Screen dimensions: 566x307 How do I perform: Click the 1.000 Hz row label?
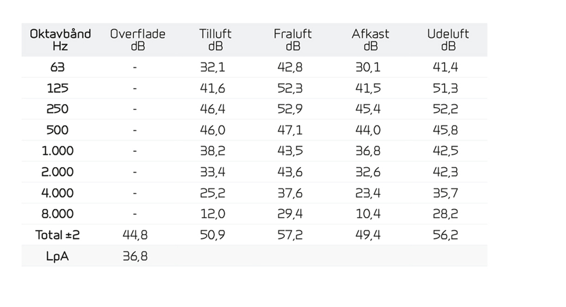[x=58, y=151]
